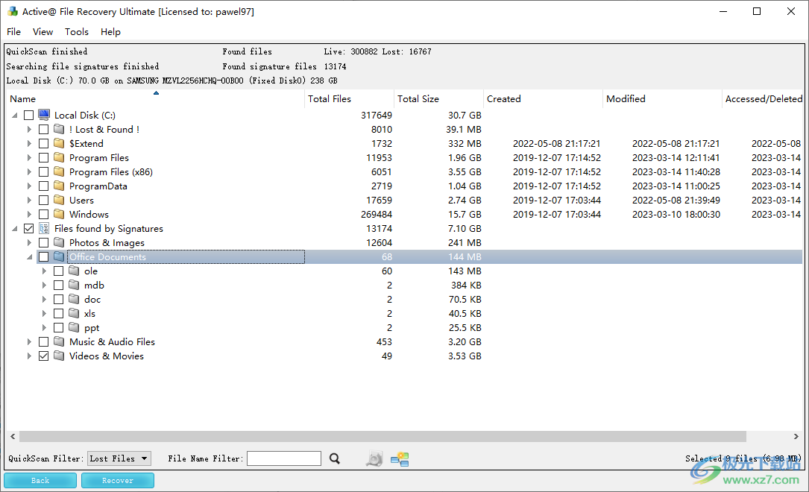Collapse the Local Disk (C:) tree node

14,115
